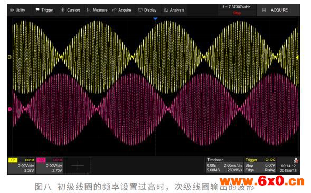Open the Trigger settings box
The height and width of the screenshot is (193, 311).
260,165
